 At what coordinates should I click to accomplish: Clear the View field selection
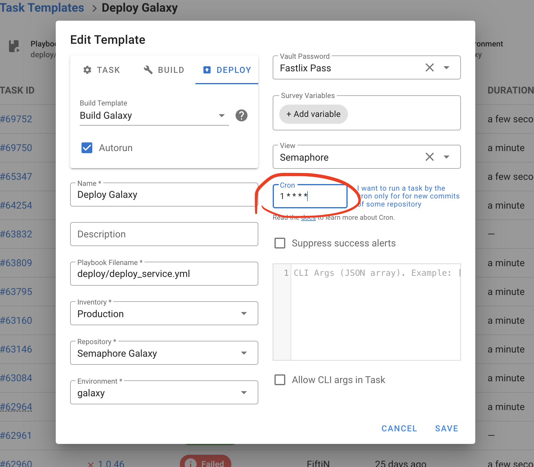tap(429, 157)
